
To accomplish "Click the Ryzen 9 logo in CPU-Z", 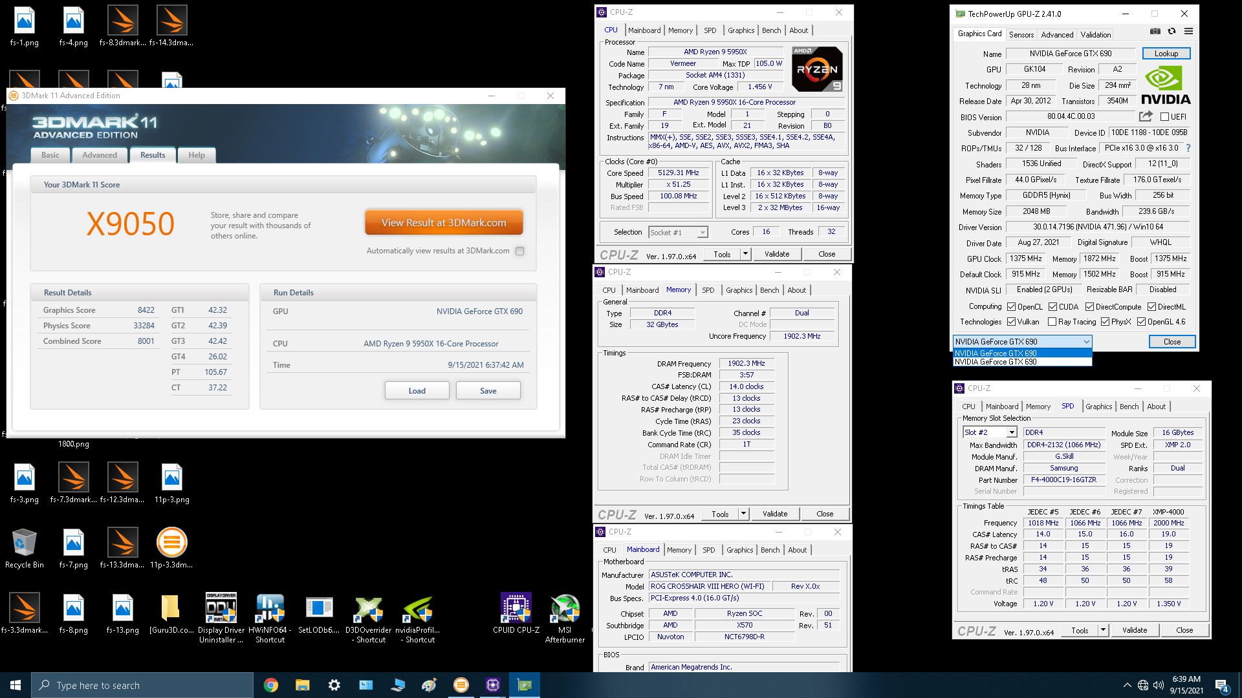I will point(817,69).
